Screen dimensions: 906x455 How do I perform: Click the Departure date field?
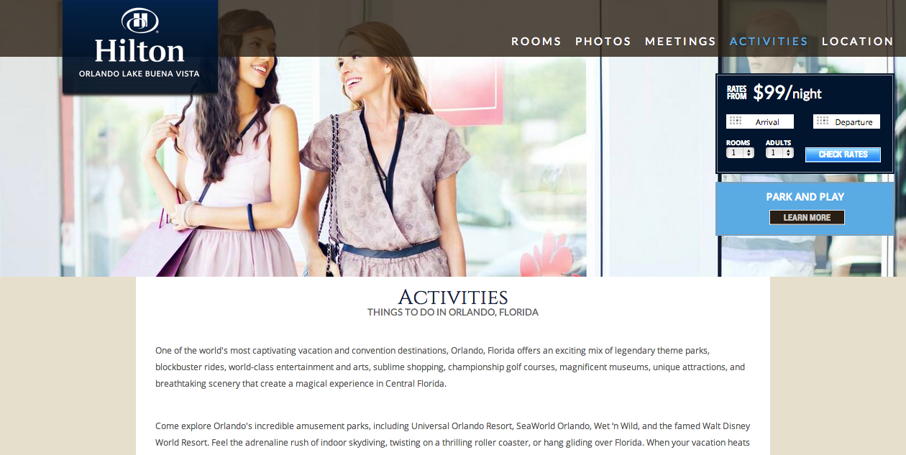pyautogui.click(x=846, y=121)
